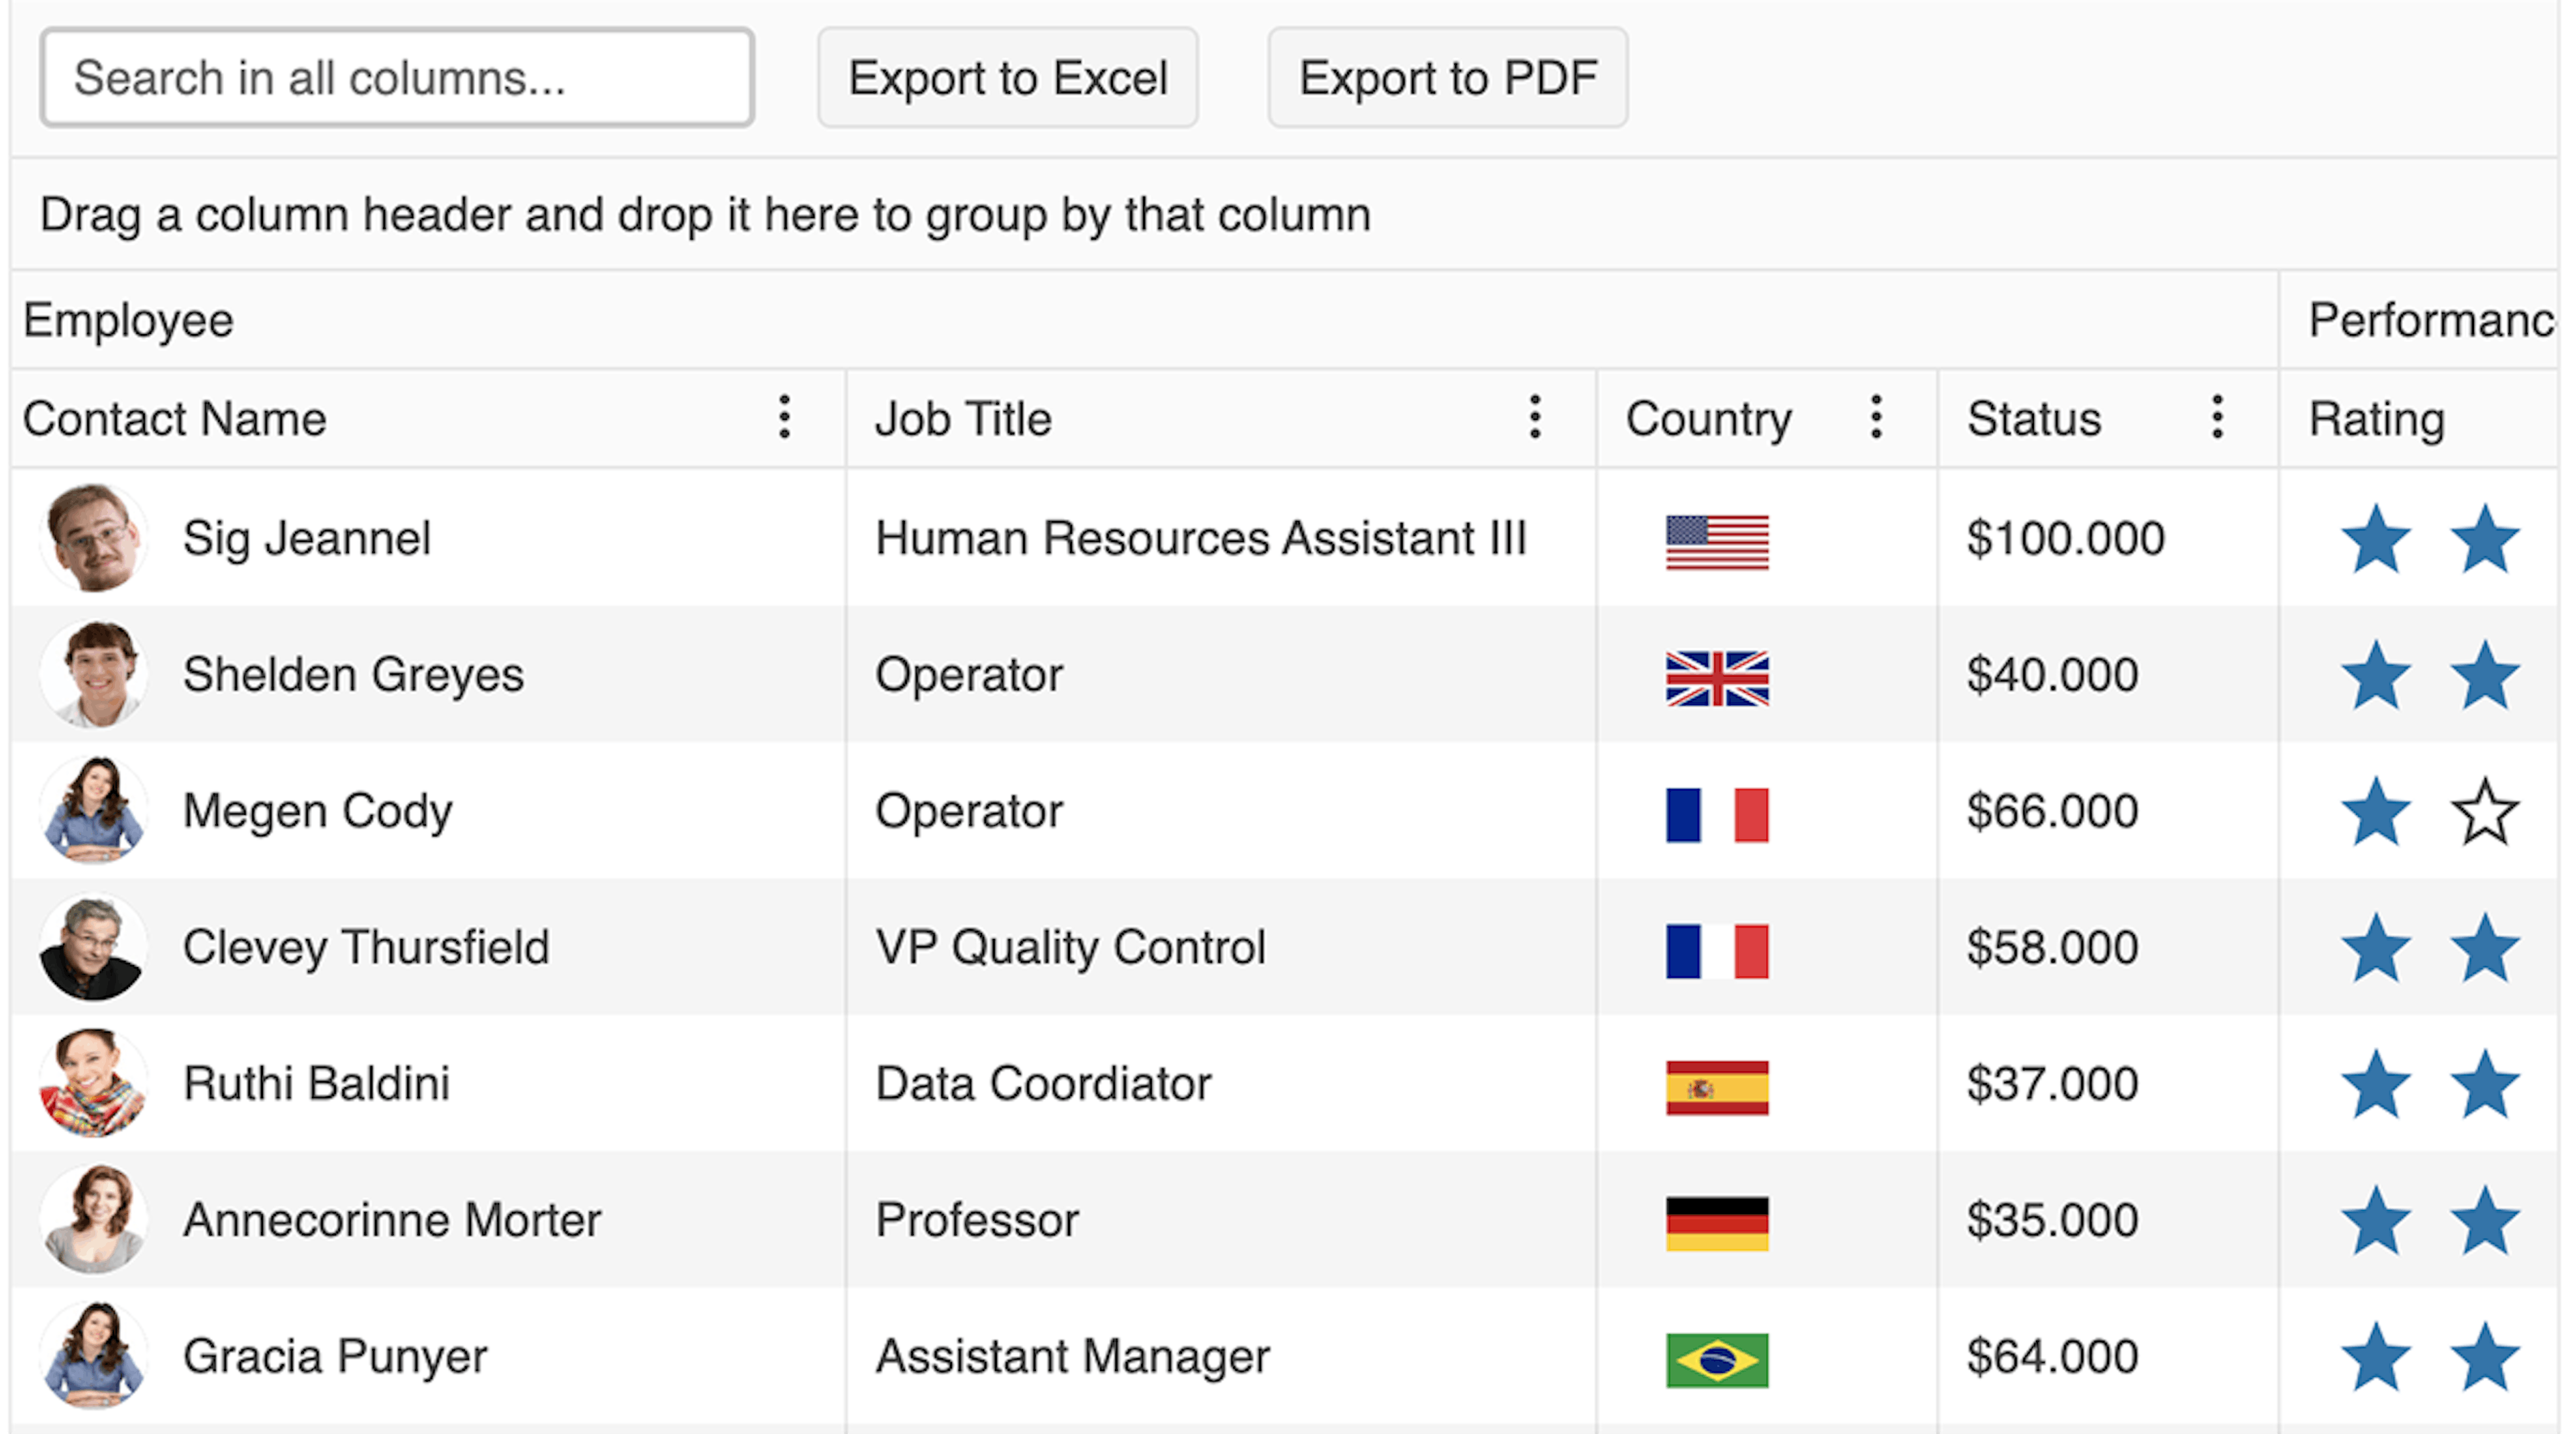This screenshot has height=1434, width=2576.
Task: Select the name Clevey Thursfield
Action: (x=366, y=947)
